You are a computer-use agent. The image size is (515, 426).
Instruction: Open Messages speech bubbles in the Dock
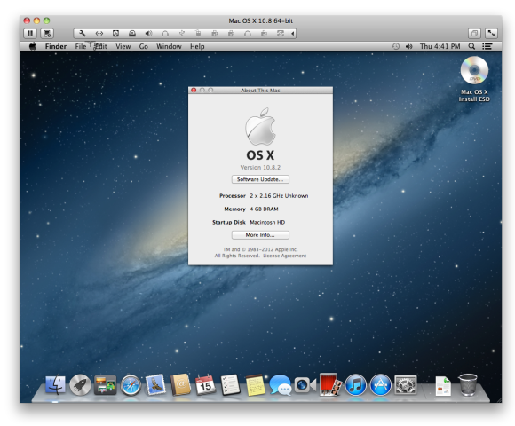[x=281, y=384]
